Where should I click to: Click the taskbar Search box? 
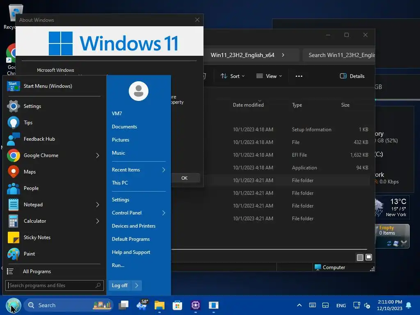(x=68, y=305)
